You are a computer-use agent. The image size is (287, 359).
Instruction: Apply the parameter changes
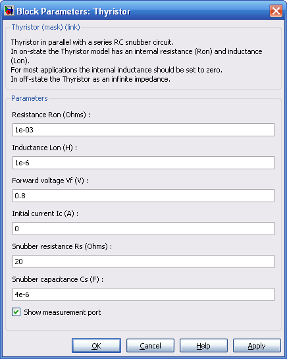tap(257, 345)
